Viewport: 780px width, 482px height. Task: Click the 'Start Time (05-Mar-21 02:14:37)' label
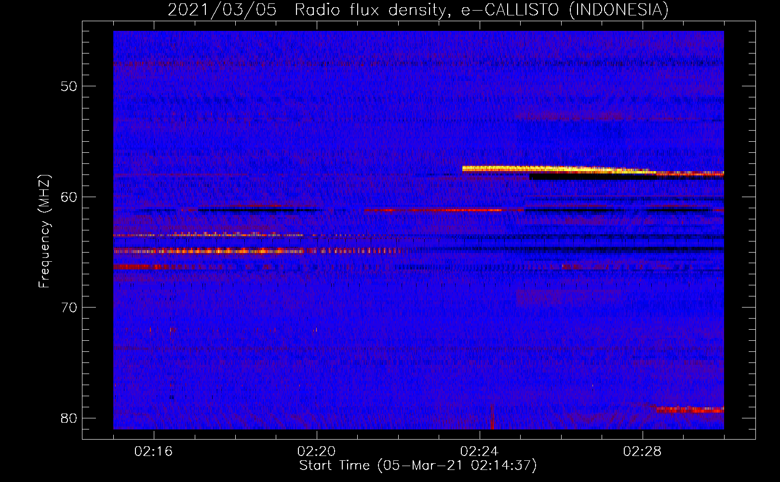pos(418,466)
